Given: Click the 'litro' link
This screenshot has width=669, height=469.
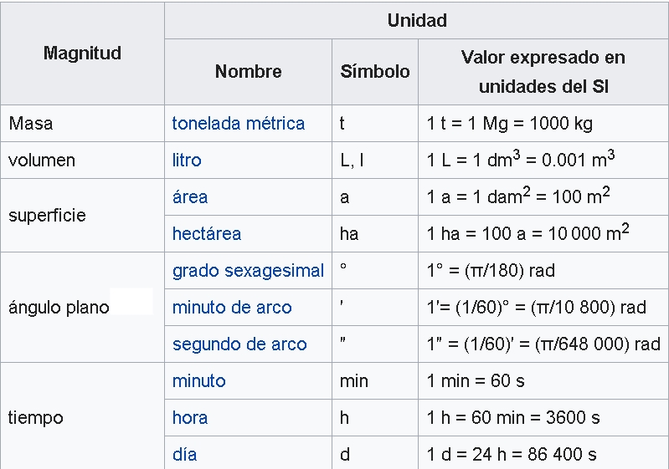Looking at the screenshot, I should pyautogui.click(x=187, y=161).
